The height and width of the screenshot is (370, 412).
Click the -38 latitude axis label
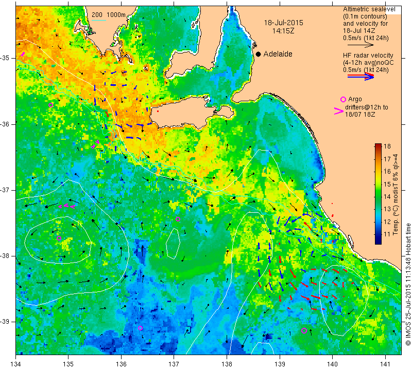(x=7, y=256)
